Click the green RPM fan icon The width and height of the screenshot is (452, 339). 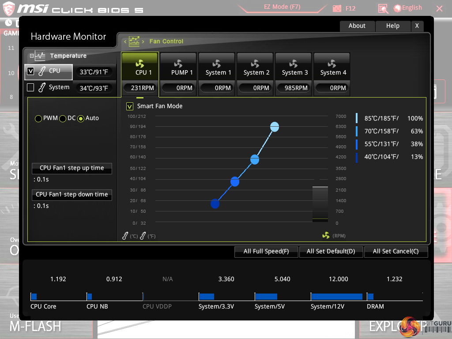(x=326, y=236)
